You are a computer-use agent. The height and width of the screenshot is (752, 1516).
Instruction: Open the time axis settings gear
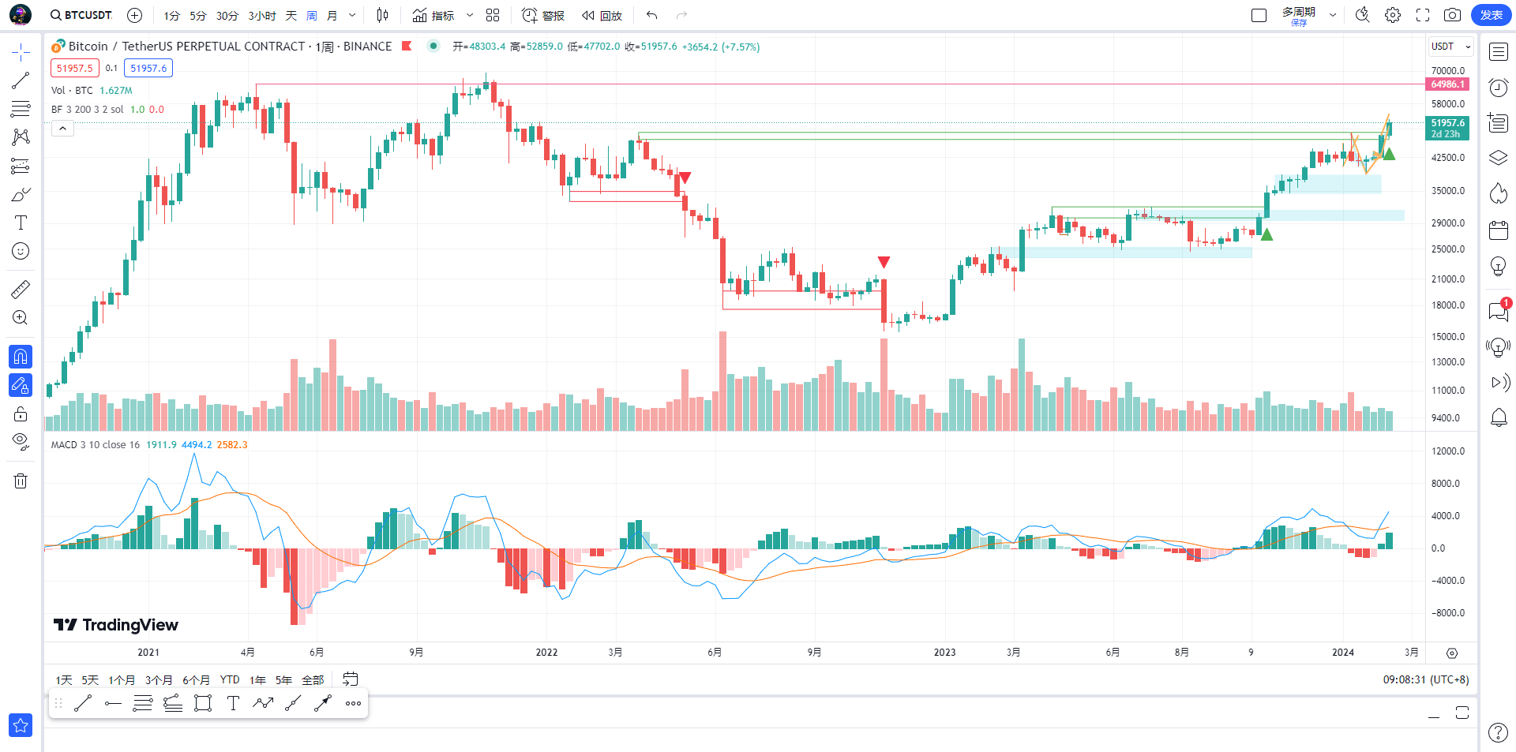click(1452, 653)
